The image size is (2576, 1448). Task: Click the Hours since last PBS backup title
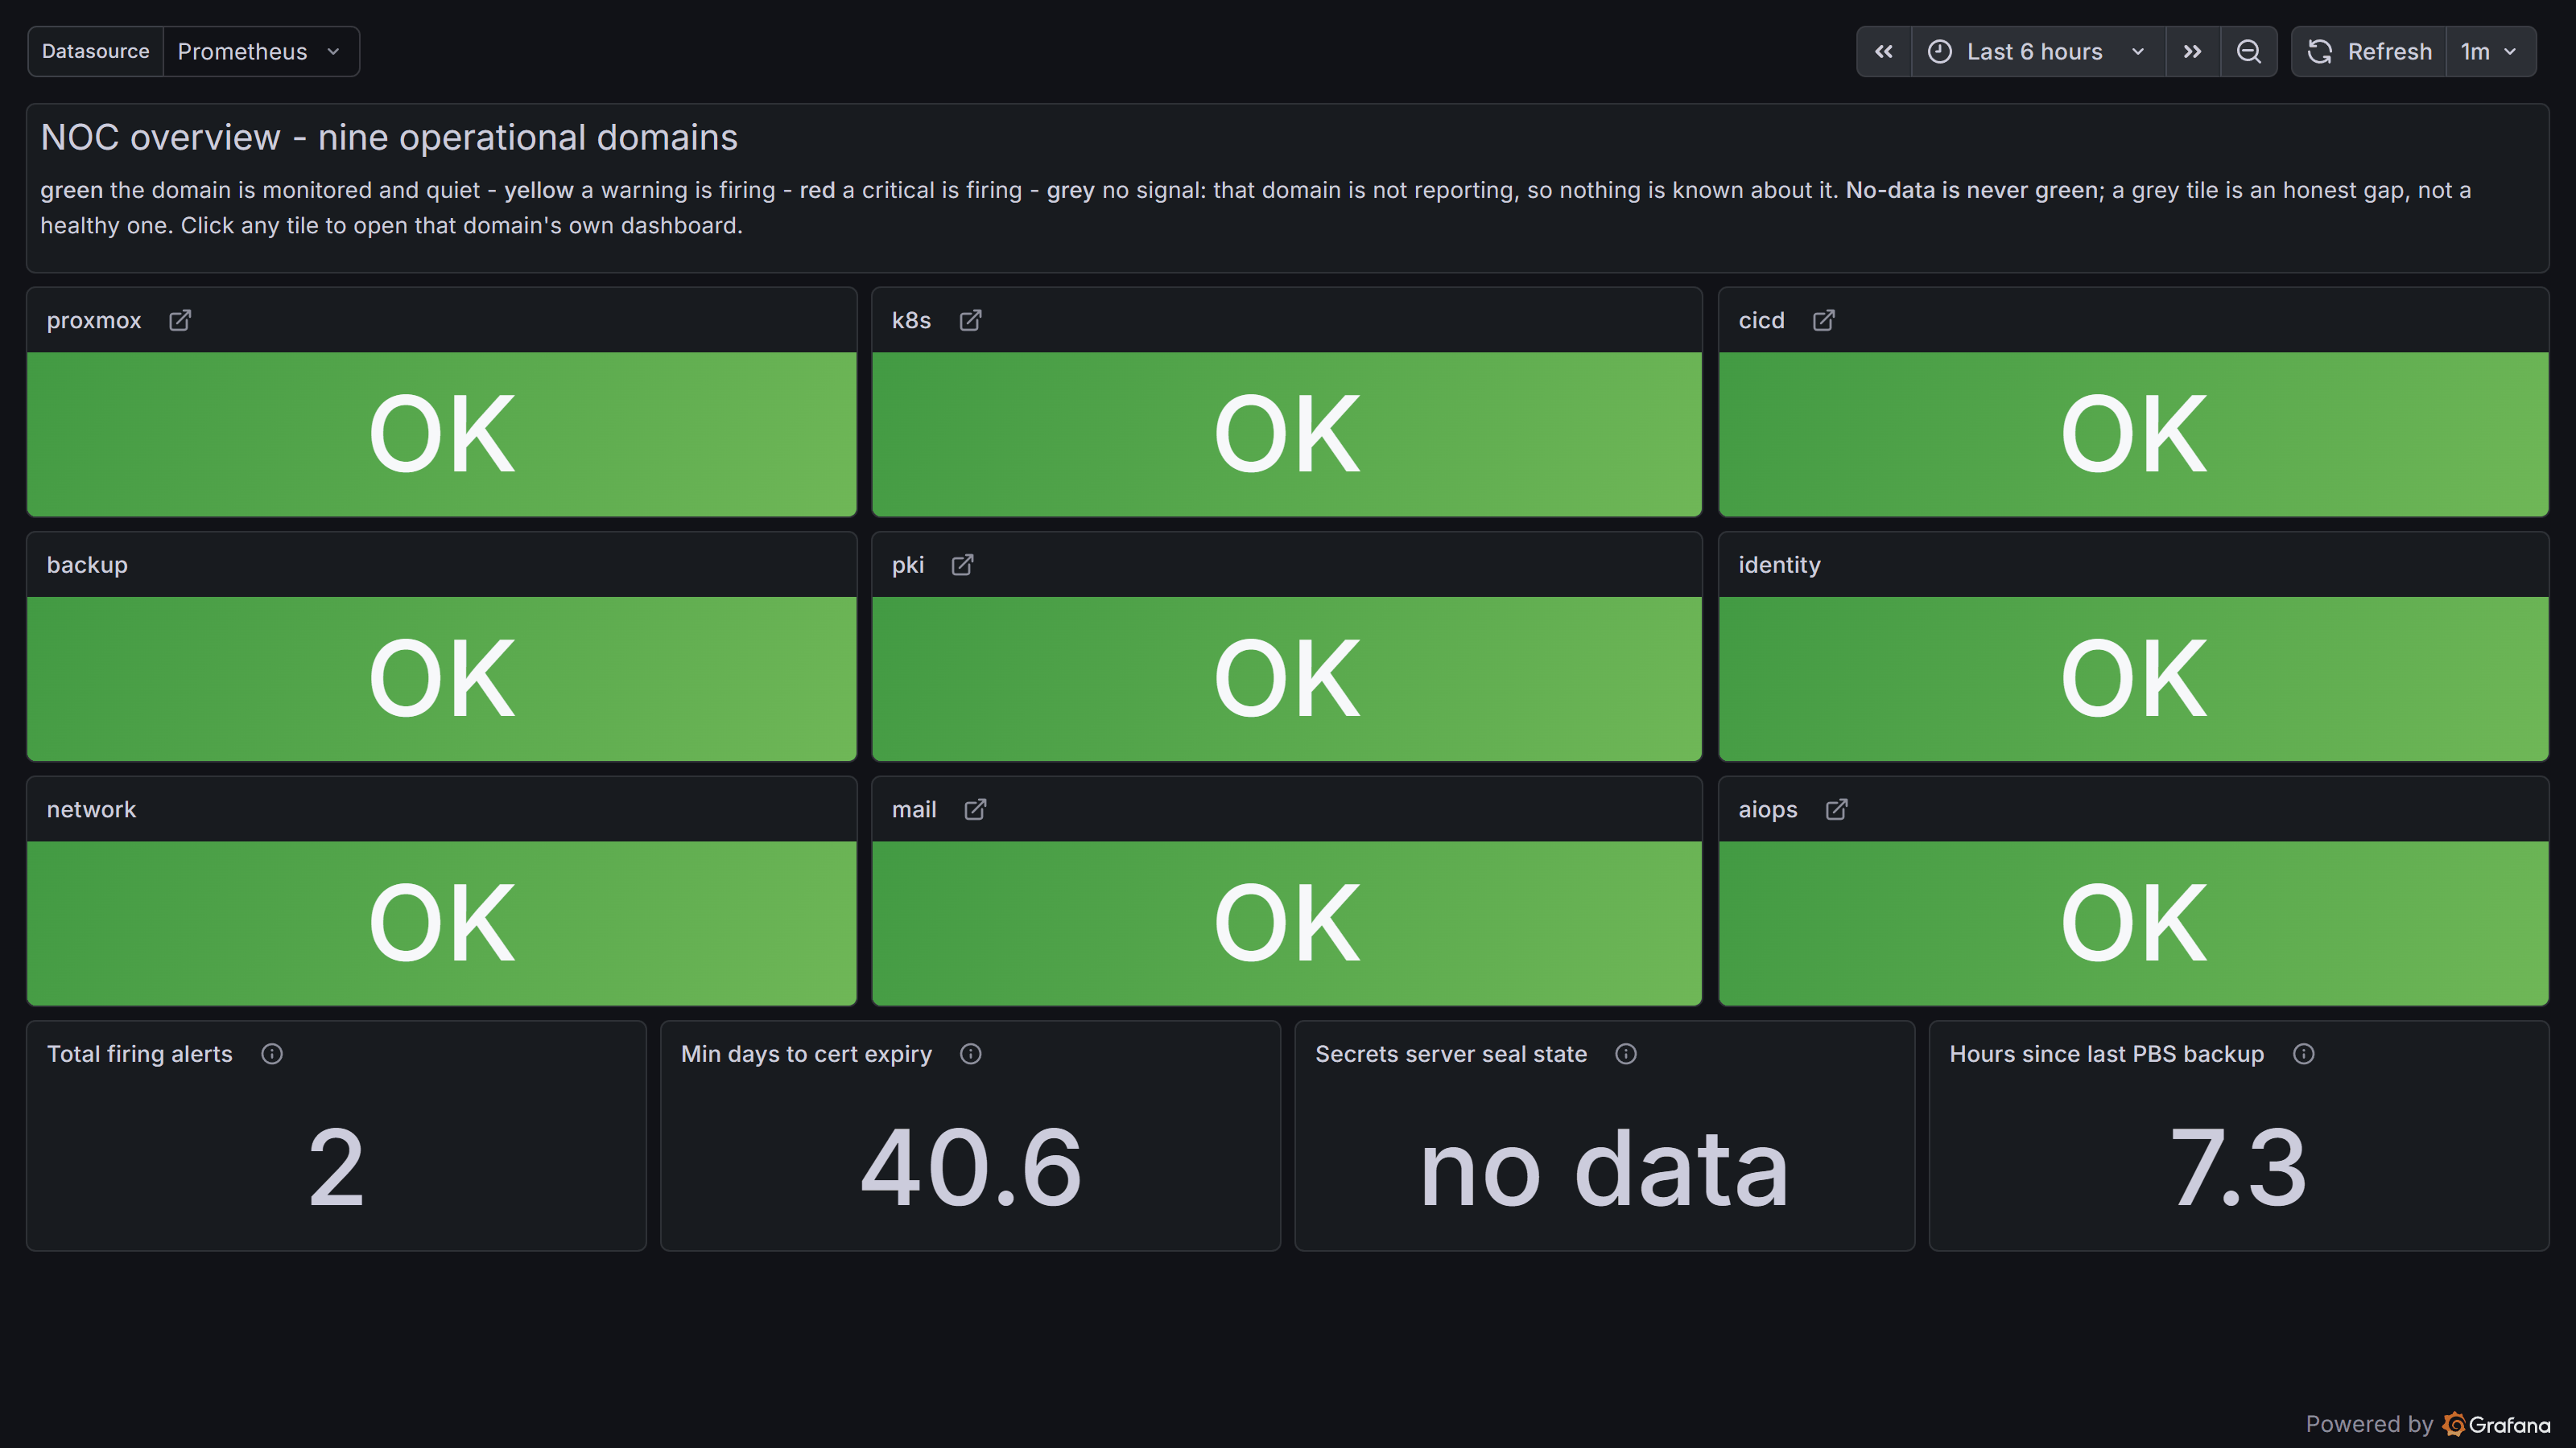pyautogui.click(x=2106, y=1055)
